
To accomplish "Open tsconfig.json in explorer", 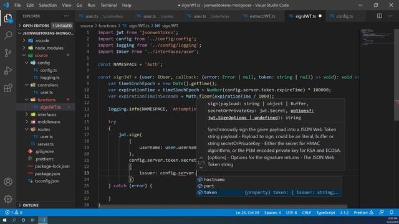I will pyautogui.click(x=47, y=181).
